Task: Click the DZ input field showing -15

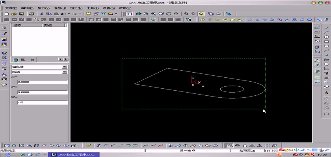Action: click(x=43, y=102)
